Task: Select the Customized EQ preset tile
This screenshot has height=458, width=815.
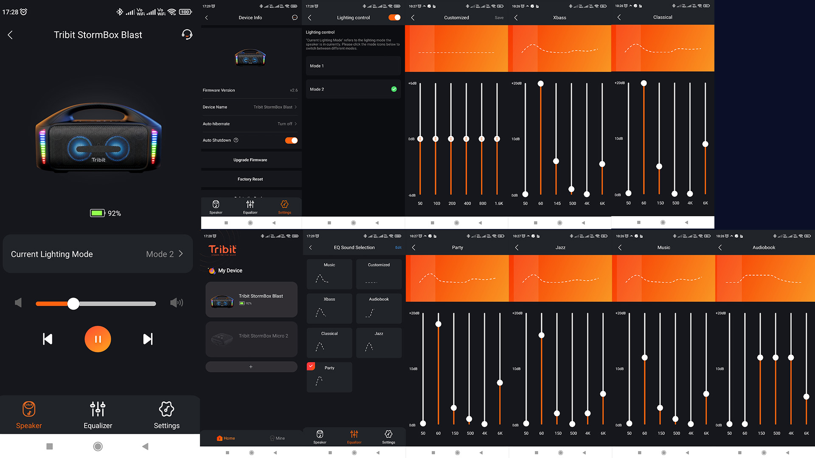Action: [x=379, y=274]
